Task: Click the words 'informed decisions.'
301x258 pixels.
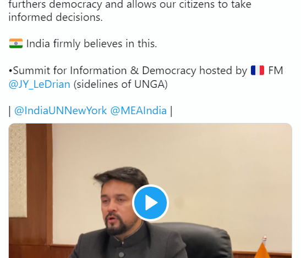Action: (56, 17)
